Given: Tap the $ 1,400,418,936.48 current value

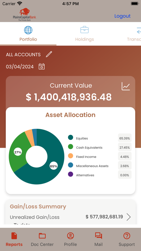Looking at the screenshot, I should (x=69, y=97).
